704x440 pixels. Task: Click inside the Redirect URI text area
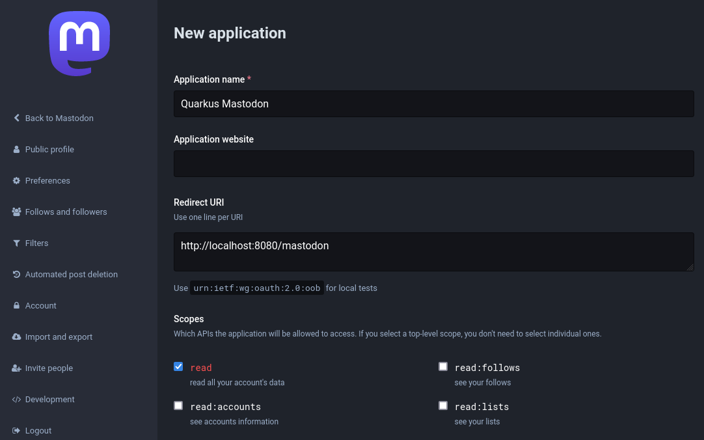434,252
